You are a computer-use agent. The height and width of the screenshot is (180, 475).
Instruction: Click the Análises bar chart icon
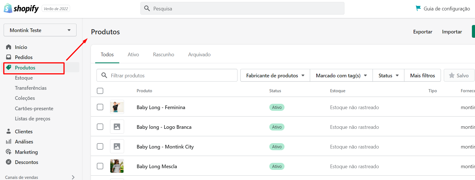pyautogui.click(x=9, y=141)
